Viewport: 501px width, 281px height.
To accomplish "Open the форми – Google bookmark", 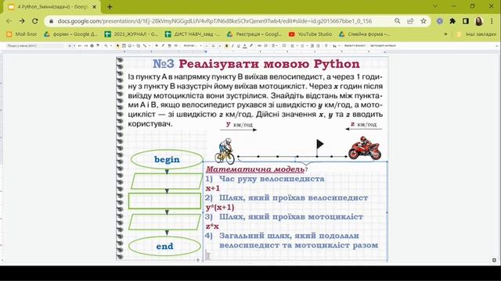I will 71,34.
